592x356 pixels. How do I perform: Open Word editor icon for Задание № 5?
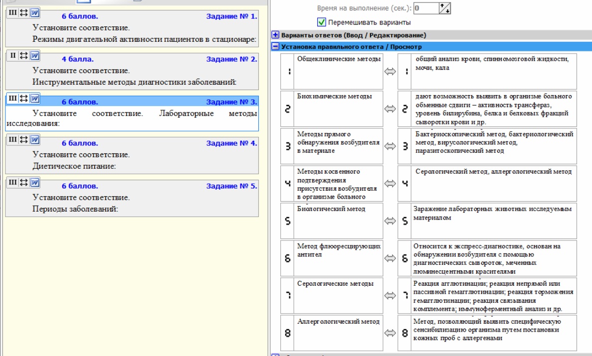click(35, 183)
